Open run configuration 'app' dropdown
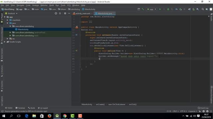The width and height of the screenshot is (213, 119). tap(152, 9)
